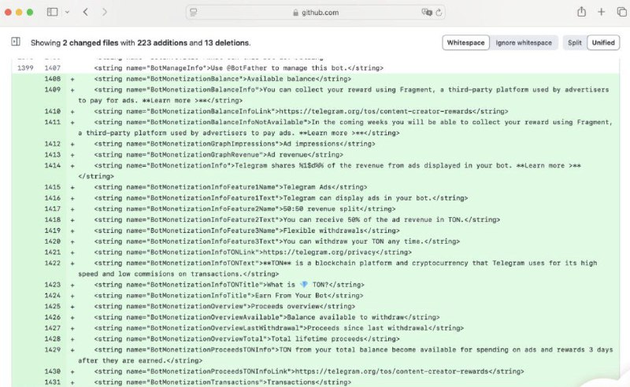Click the TON diamond emoji in line 1423
Viewport: 630px width, 387px height.
304,285
